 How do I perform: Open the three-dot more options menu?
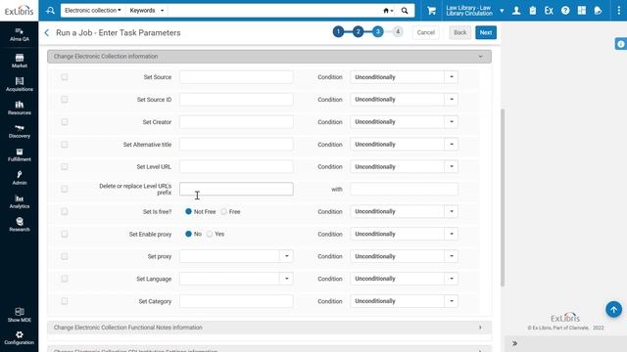click(618, 11)
